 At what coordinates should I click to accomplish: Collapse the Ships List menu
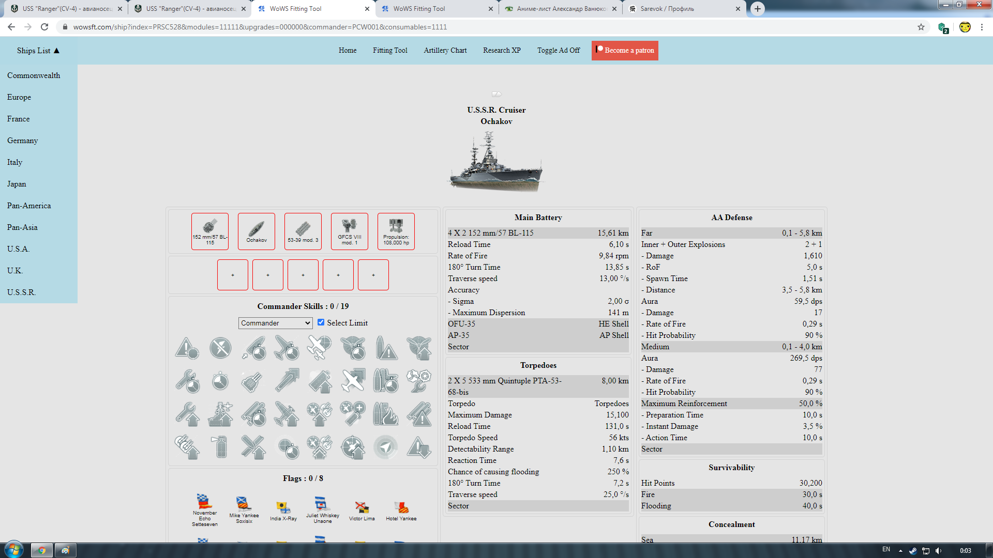coord(38,51)
